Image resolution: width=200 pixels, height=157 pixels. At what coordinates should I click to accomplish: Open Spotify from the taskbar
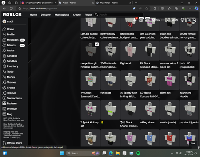coord(138,153)
